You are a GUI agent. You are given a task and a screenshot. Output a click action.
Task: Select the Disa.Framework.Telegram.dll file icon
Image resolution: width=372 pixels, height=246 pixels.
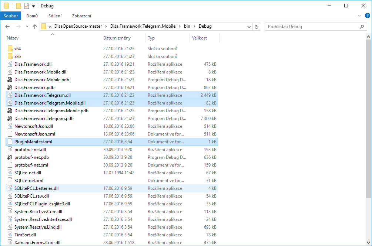click(10, 95)
